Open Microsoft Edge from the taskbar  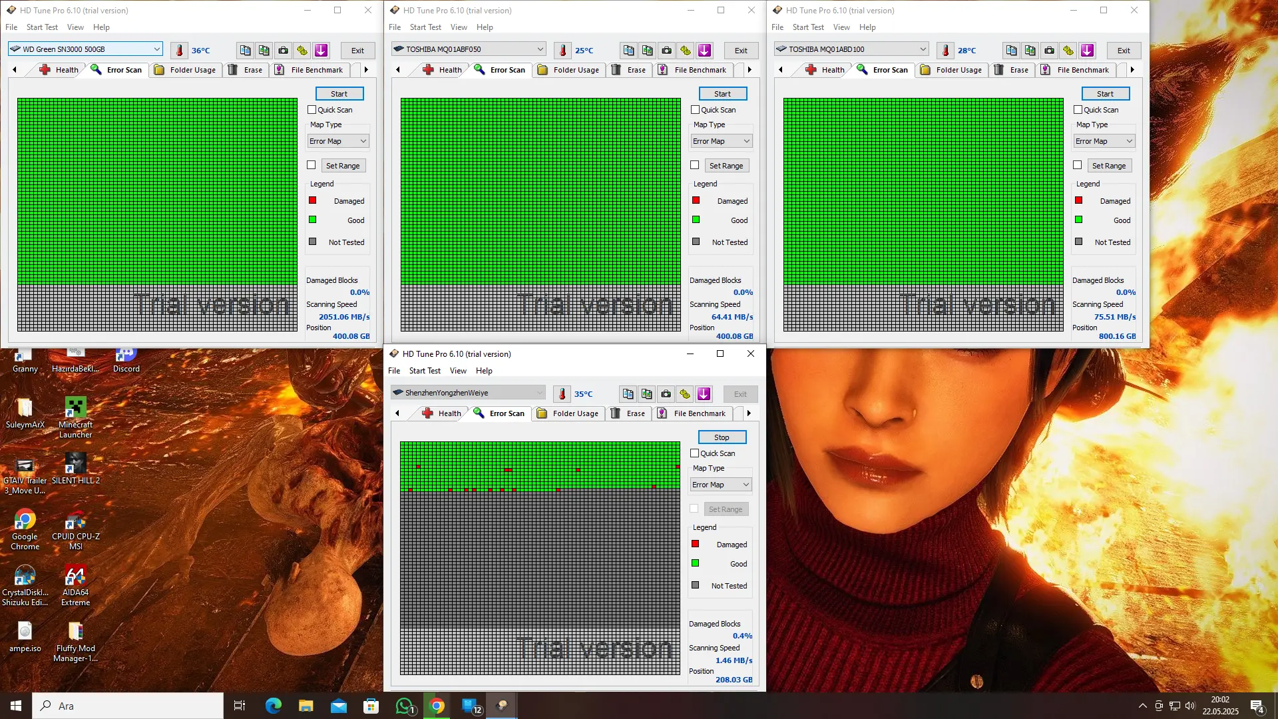click(274, 706)
